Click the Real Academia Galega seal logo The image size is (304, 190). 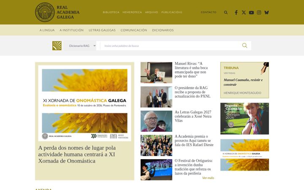click(x=45, y=12)
